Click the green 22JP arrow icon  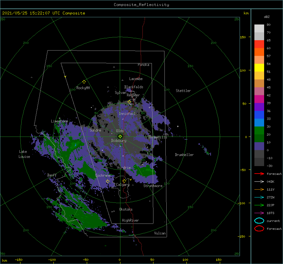(259, 205)
